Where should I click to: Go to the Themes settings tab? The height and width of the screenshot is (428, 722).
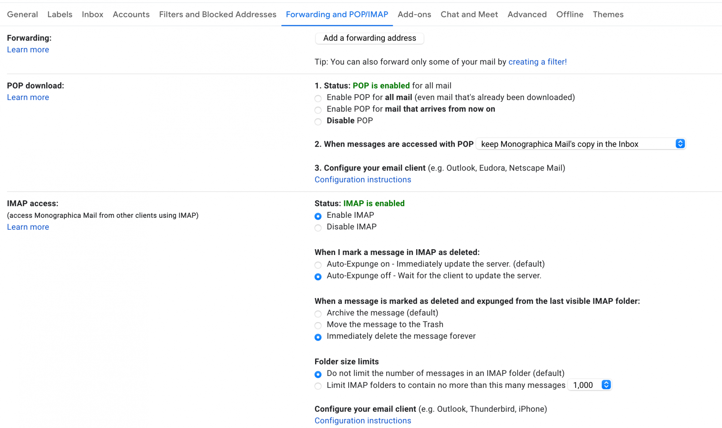[x=608, y=14]
